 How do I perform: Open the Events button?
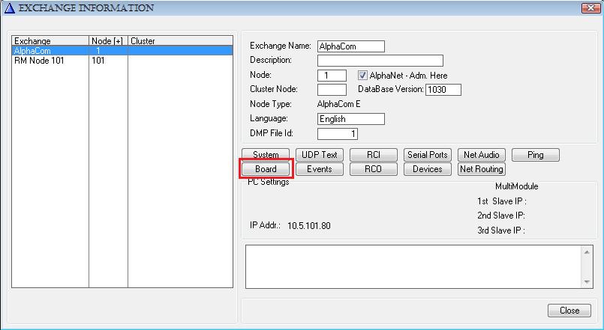(320, 168)
